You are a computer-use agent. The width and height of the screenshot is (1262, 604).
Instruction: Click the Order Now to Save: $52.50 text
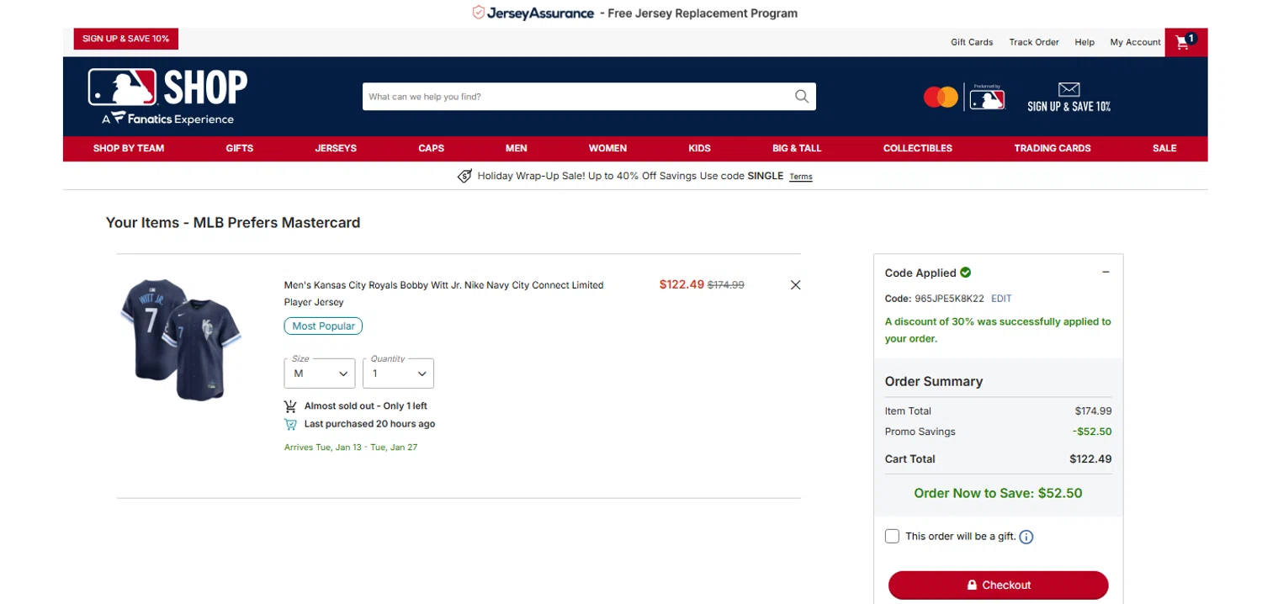click(x=998, y=493)
